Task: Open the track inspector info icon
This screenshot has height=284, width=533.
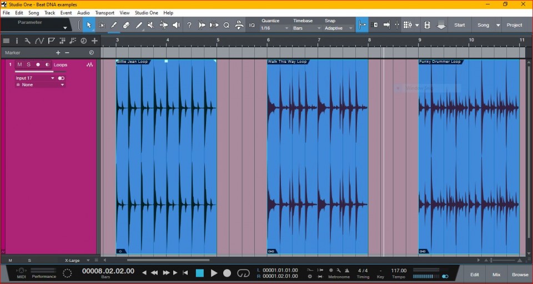Action: [17, 41]
